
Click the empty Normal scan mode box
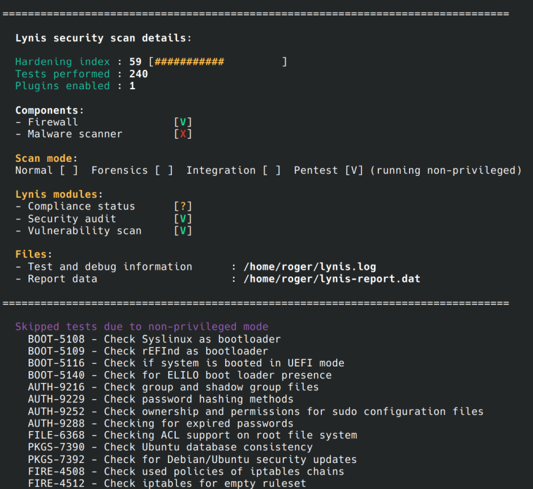[x=69, y=170]
